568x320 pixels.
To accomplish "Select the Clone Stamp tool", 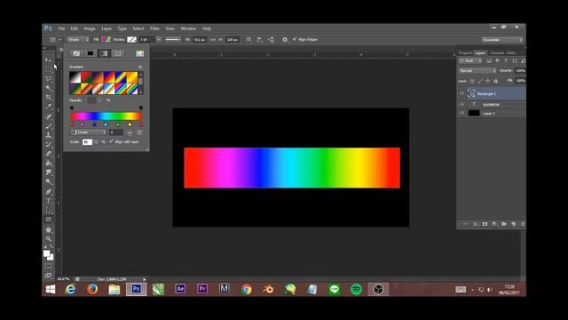I will click(x=48, y=135).
